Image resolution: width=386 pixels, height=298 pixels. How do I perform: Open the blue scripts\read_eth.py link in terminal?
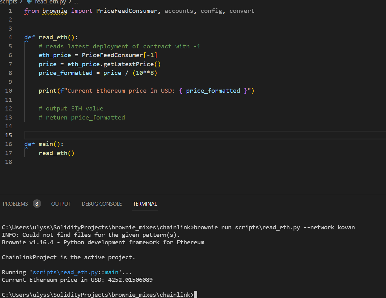(x=65, y=272)
